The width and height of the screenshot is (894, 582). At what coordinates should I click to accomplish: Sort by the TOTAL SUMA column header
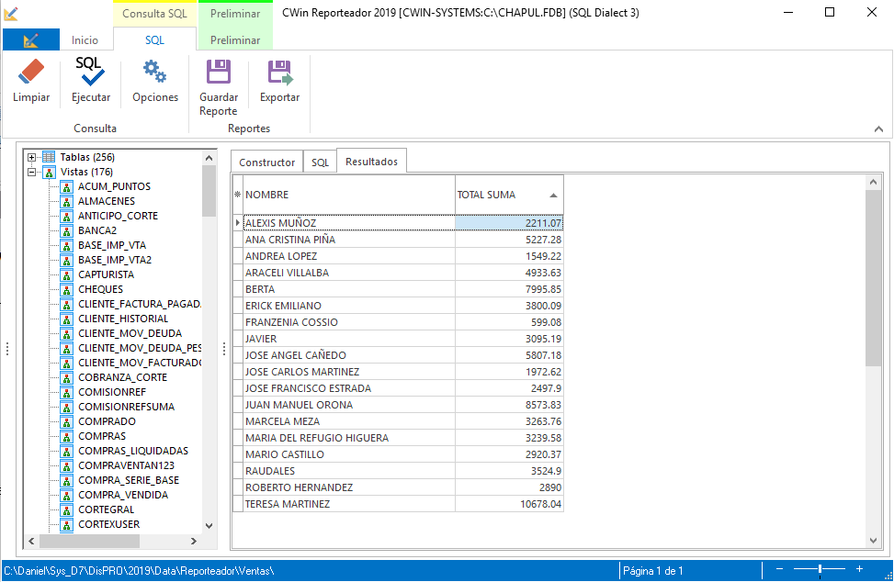click(x=509, y=195)
